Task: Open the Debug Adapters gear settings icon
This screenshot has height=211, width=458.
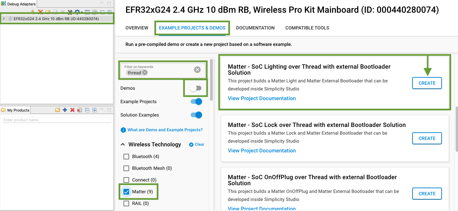Action: 77,12
